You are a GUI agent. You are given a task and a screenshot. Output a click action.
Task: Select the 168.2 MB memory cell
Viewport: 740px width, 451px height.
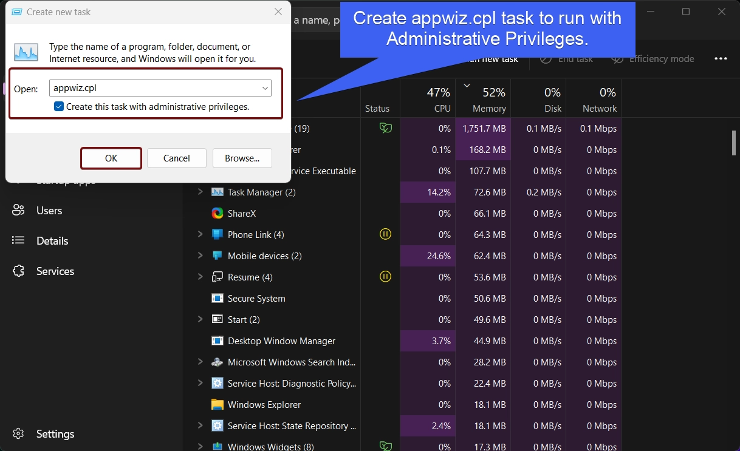tap(483, 149)
